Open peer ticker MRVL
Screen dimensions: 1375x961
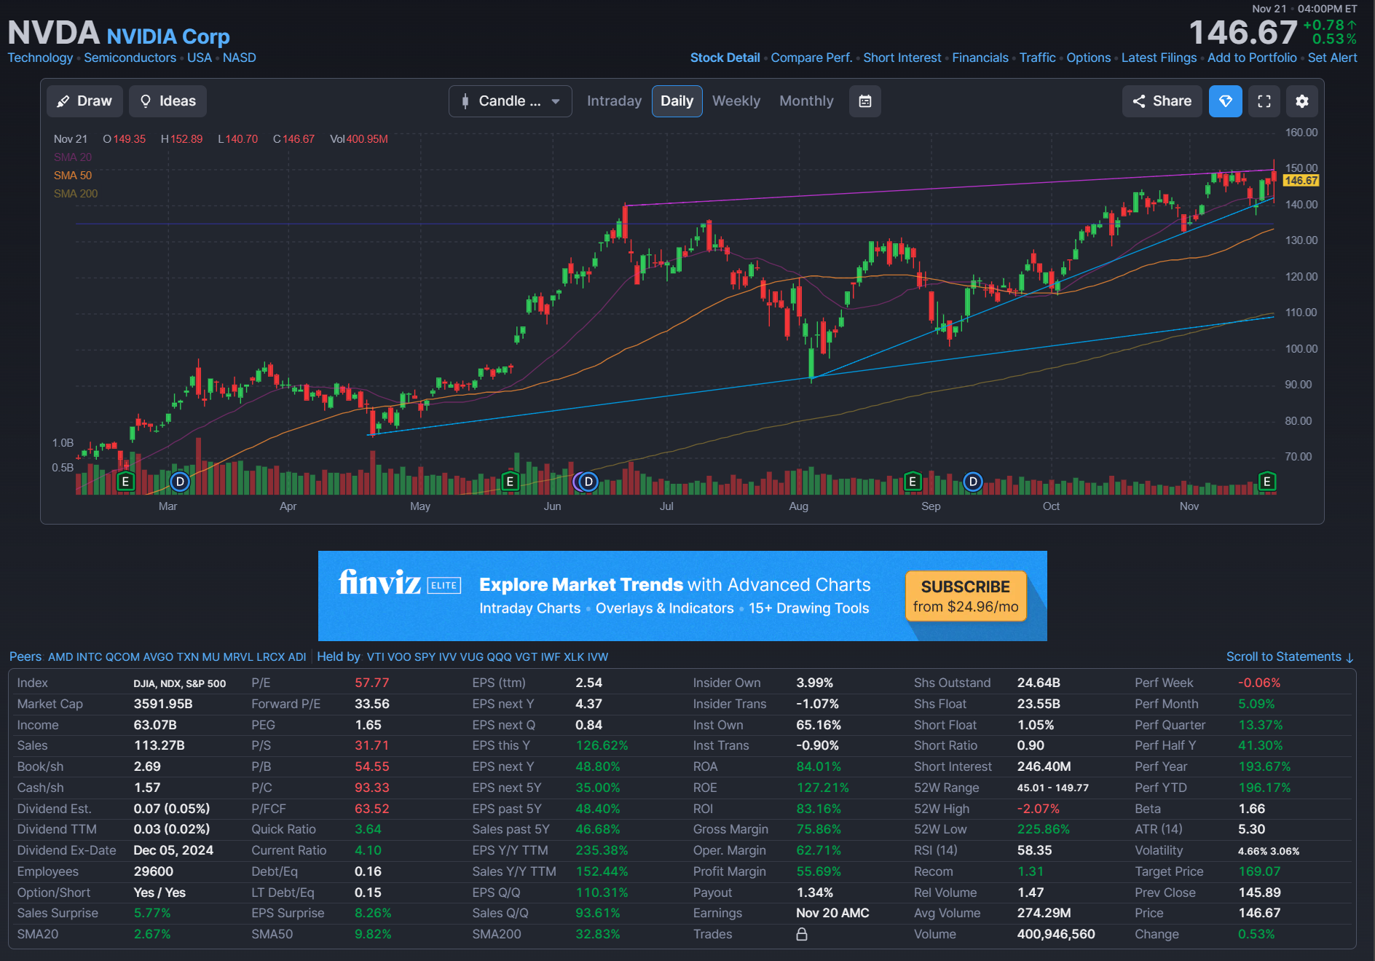[238, 657]
